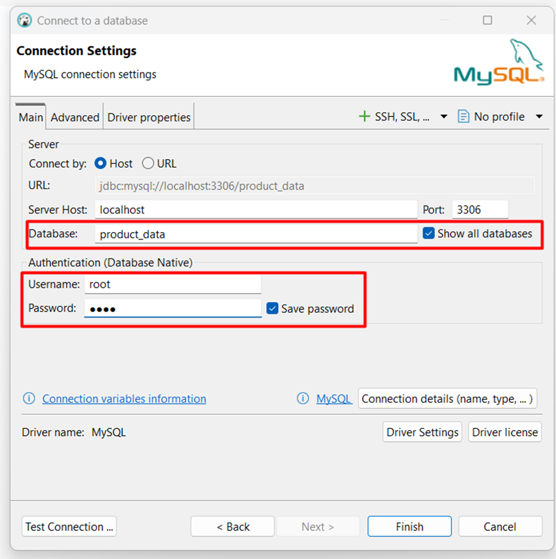
Task: Click the Port field showing 3306
Action: [x=480, y=209]
